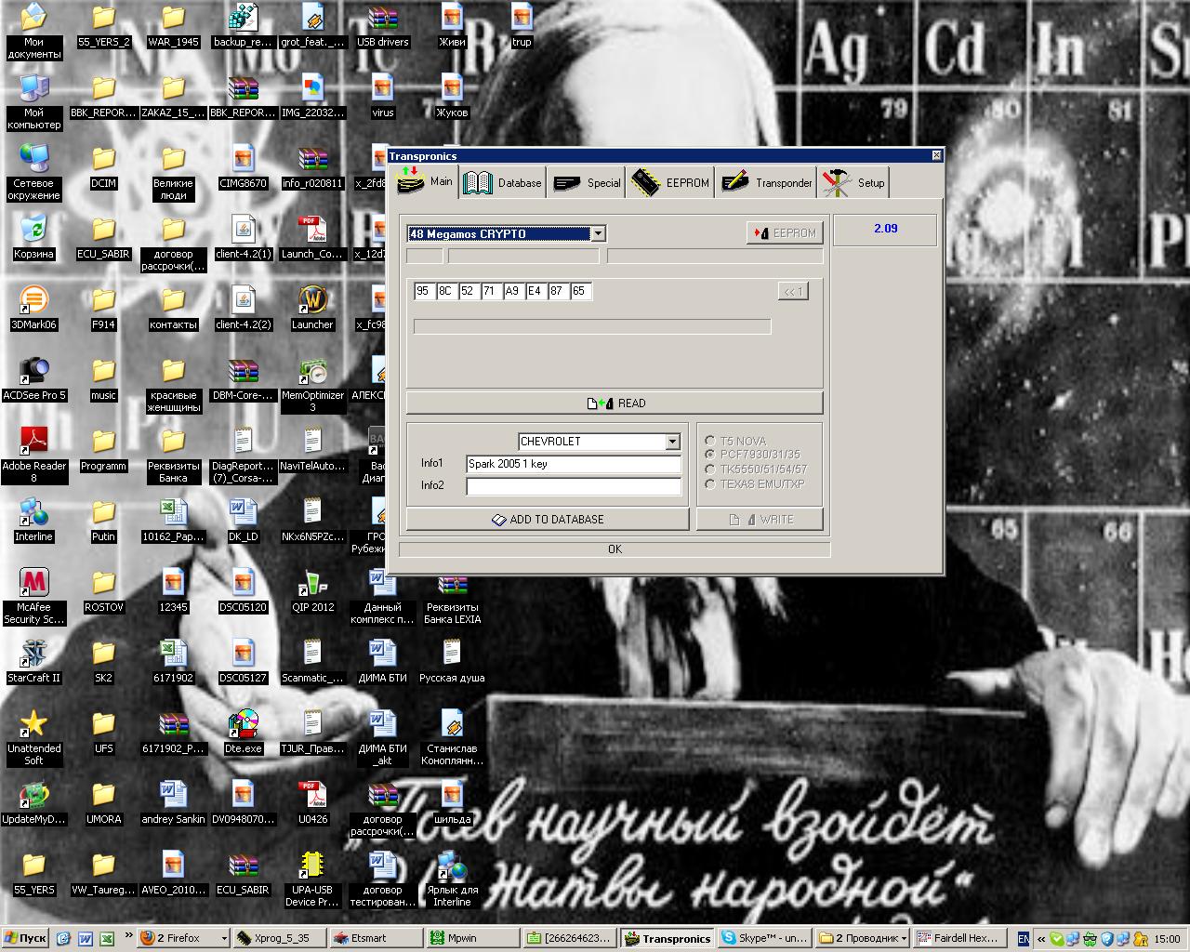The image size is (1190, 952).
Task: Open the USB drivers archive icon
Action: tap(382, 25)
